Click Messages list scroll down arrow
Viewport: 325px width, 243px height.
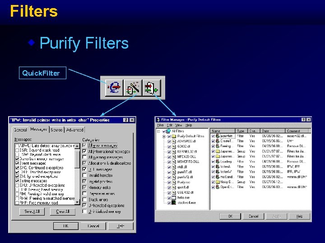pyautogui.click(x=77, y=202)
